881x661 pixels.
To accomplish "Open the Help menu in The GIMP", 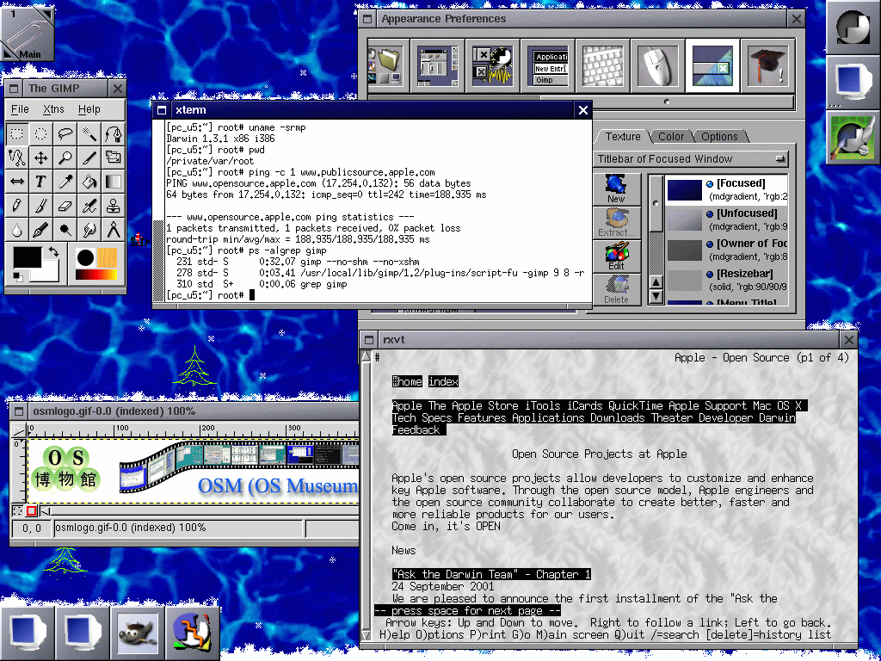I will [89, 109].
